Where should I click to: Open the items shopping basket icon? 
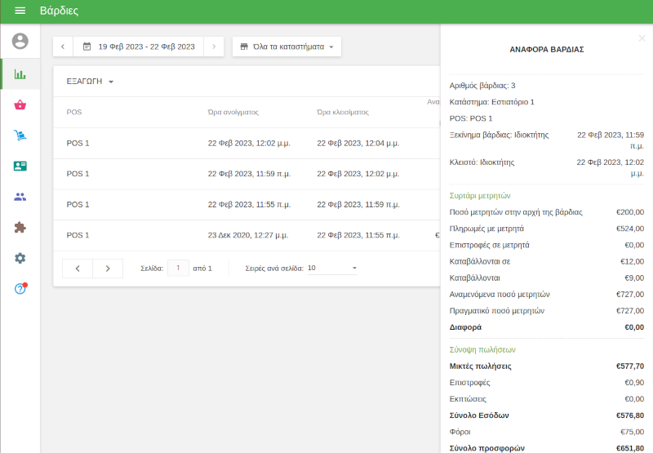[x=20, y=104]
